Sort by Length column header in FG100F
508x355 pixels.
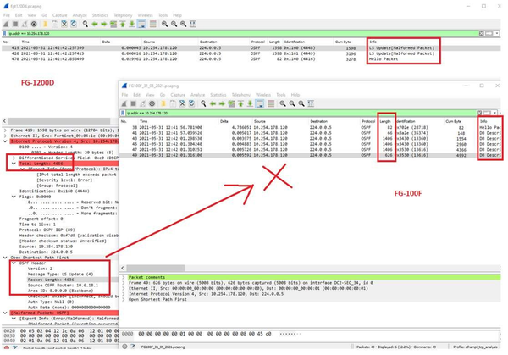(x=385, y=121)
